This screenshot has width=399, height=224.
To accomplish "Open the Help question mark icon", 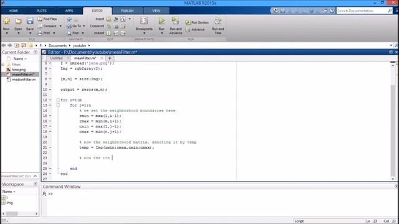I will [x=332, y=11].
